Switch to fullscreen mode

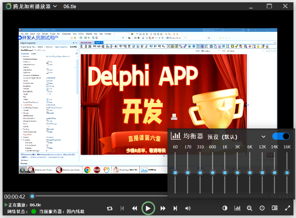pos(287,208)
